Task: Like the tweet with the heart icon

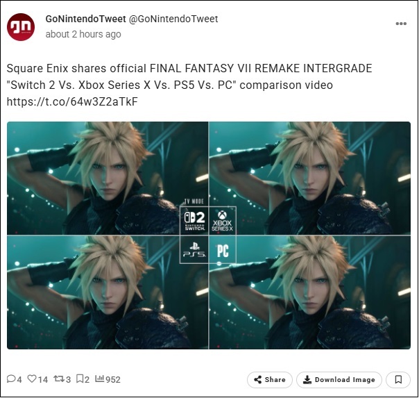Action: (32, 379)
